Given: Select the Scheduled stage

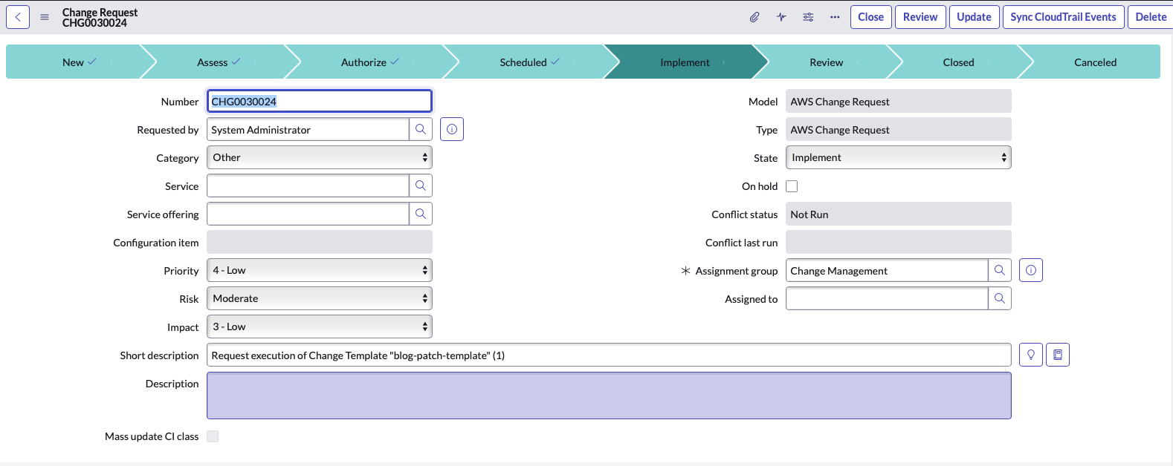Looking at the screenshot, I should [x=523, y=62].
